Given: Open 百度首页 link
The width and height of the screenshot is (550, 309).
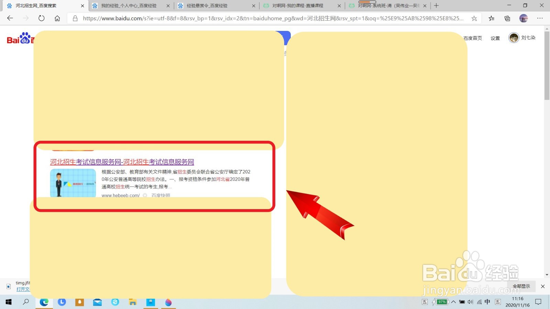Looking at the screenshot, I should 473,38.
